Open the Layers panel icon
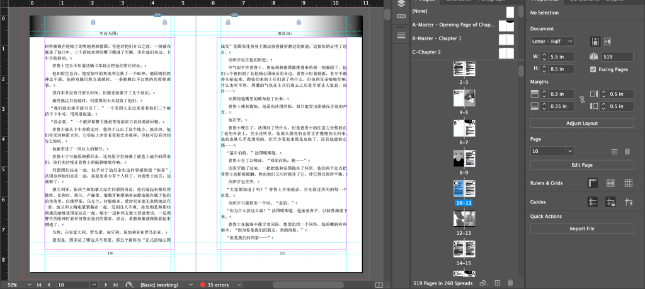645x289 pixels. 401,4
